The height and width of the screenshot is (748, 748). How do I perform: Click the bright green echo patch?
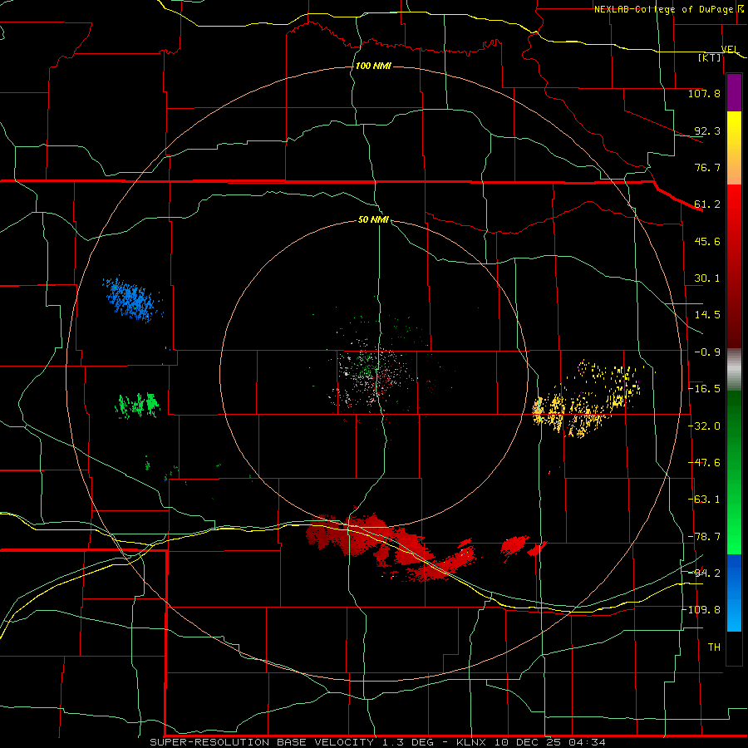137,406
